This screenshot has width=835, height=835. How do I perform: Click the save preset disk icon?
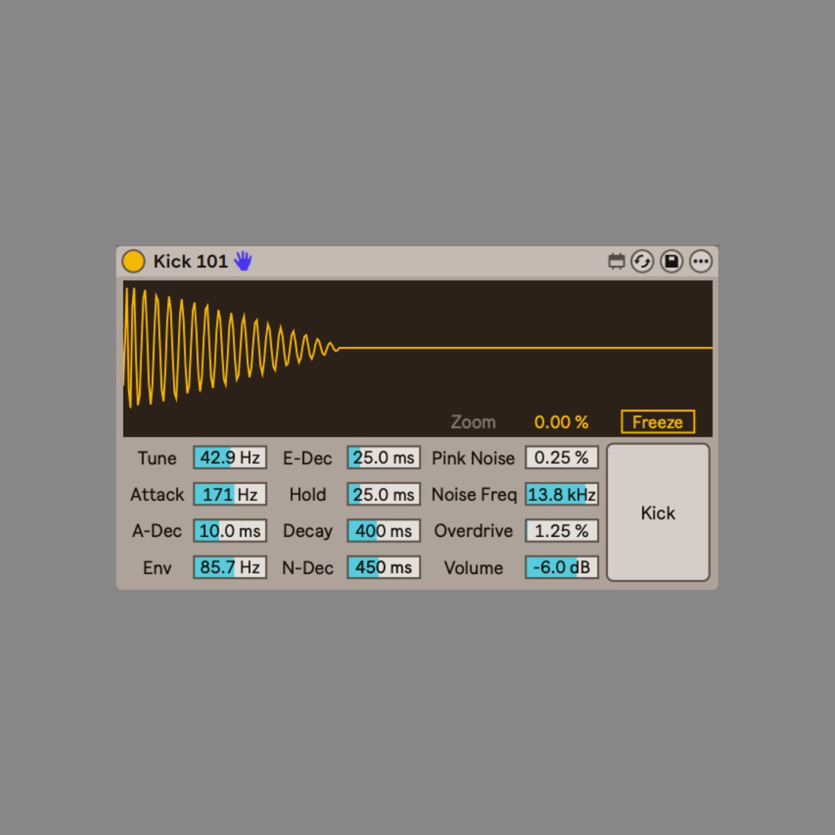(672, 261)
